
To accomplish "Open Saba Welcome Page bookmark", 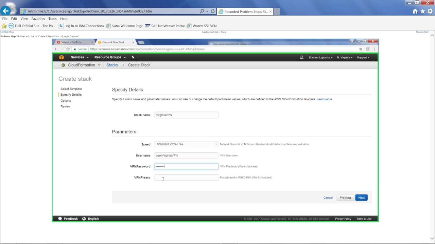I will tap(124, 26).
